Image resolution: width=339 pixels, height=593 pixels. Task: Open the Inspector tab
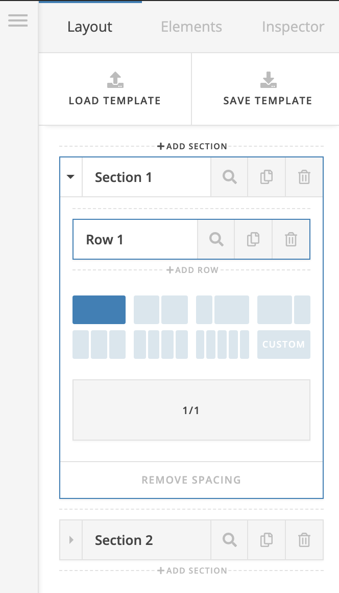point(293,27)
